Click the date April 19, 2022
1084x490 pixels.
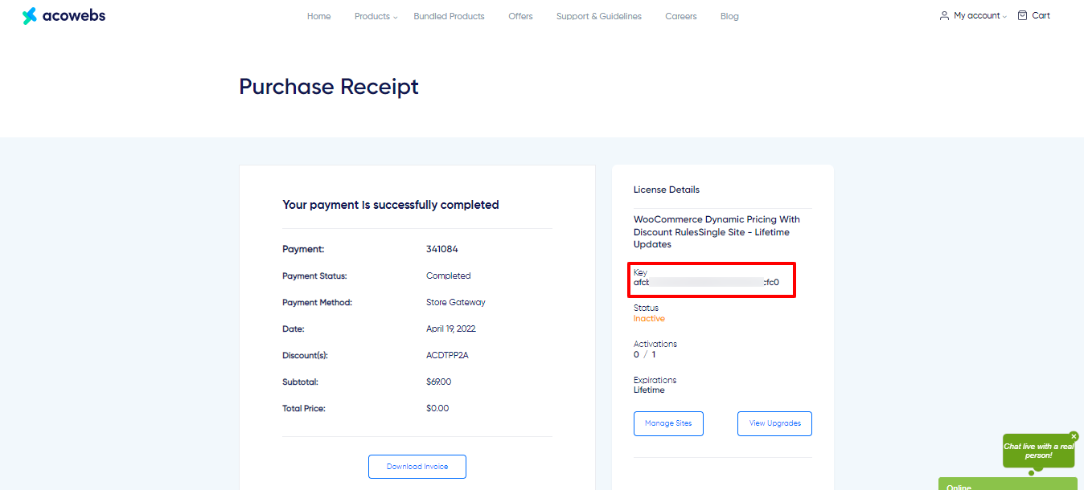[x=451, y=329]
